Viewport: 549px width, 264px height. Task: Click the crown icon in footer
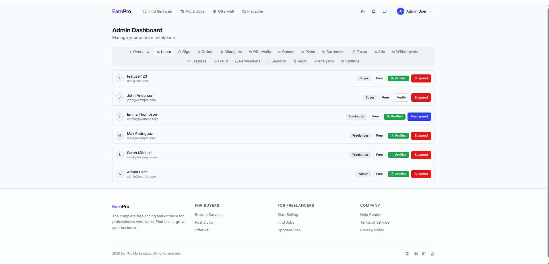[x=432, y=254]
